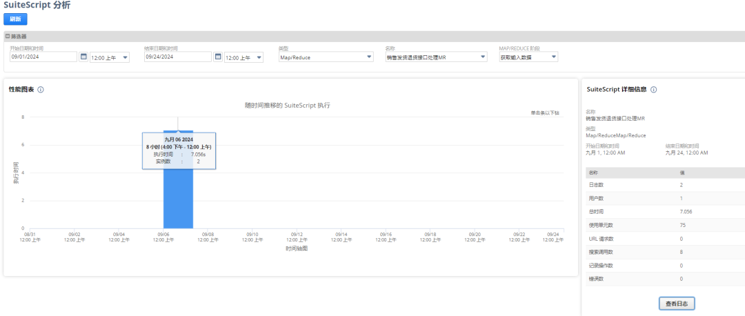Click the 单击条以下钻 hint text
The height and width of the screenshot is (316, 745).
[x=545, y=113]
